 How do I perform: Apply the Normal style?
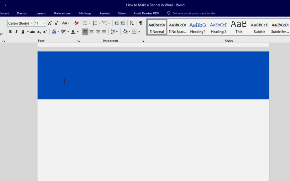click(157, 27)
